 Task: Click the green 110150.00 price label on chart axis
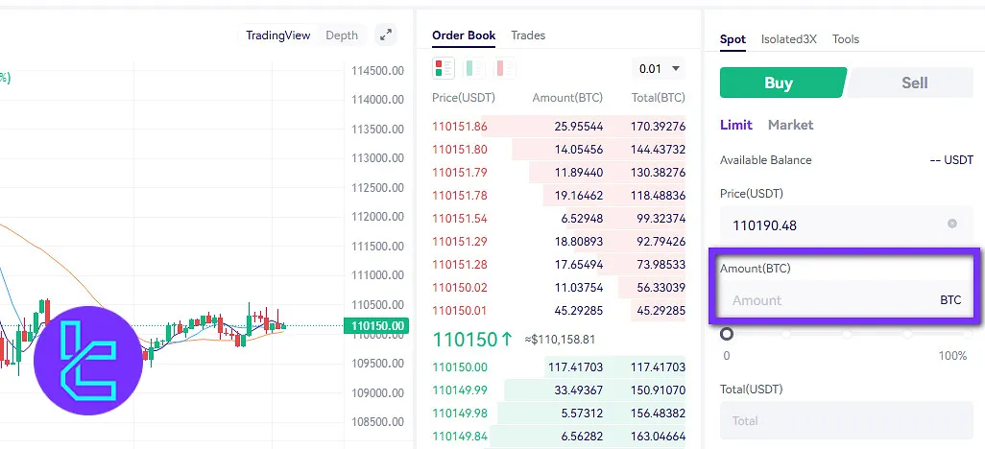(x=376, y=325)
